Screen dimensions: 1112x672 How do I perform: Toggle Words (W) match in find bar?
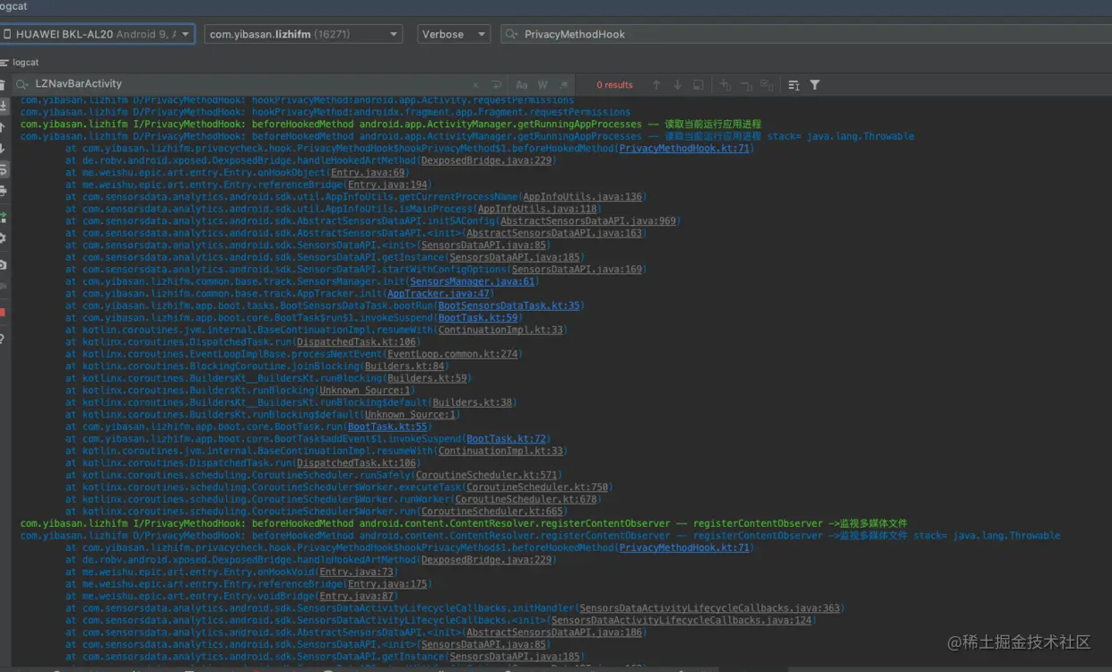pos(543,84)
